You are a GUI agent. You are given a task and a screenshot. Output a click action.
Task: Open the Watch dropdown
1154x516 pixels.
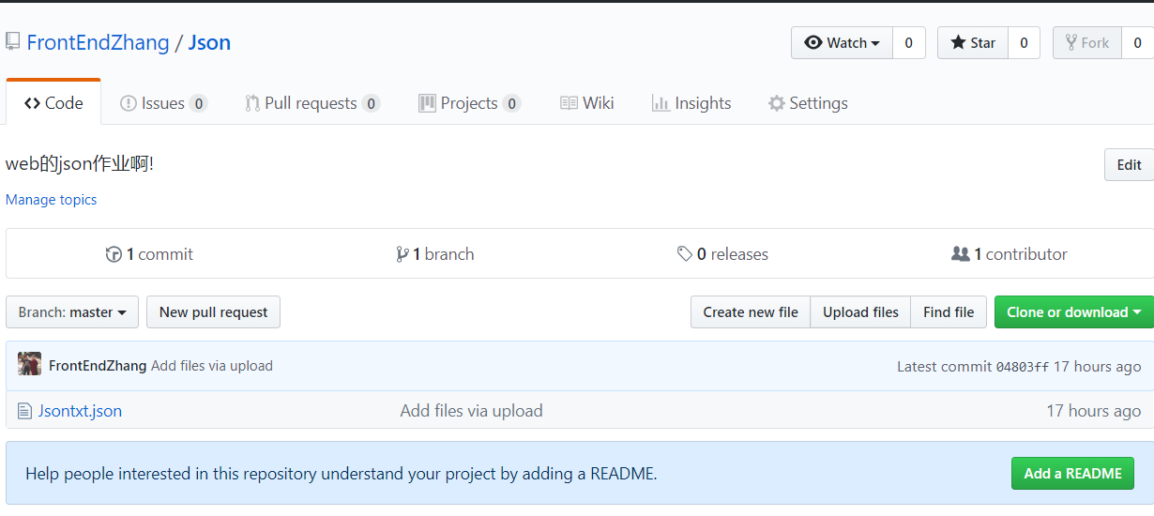pos(842,42)
